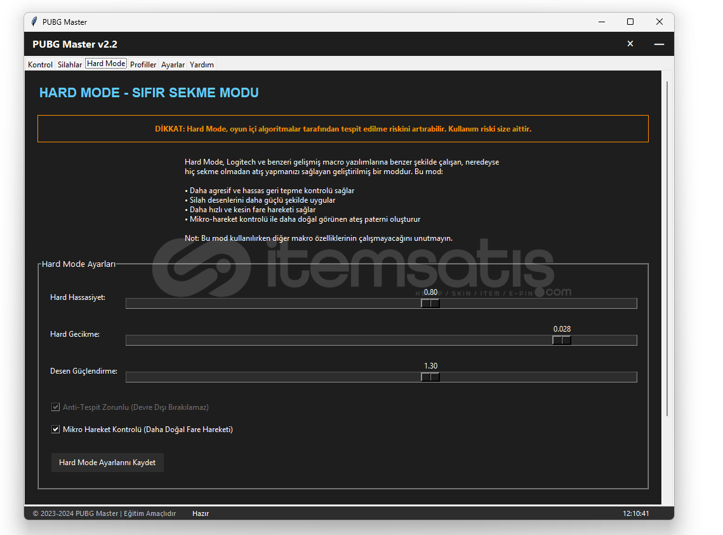Viewport: 723px width, 535px height.
Task: Close the PUBG Master window
Action: click(x=660, y=22)
